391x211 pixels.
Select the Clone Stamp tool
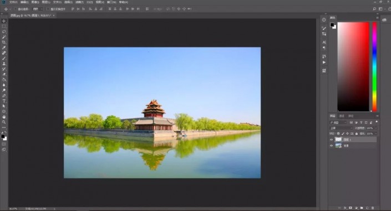point(4,64)
